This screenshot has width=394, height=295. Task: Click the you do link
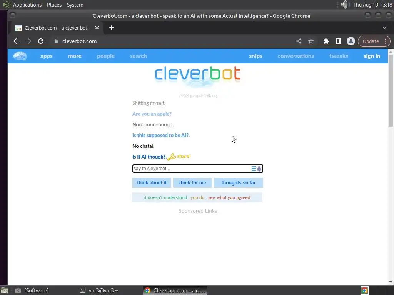pyautogui.click(x=197, y=197)
